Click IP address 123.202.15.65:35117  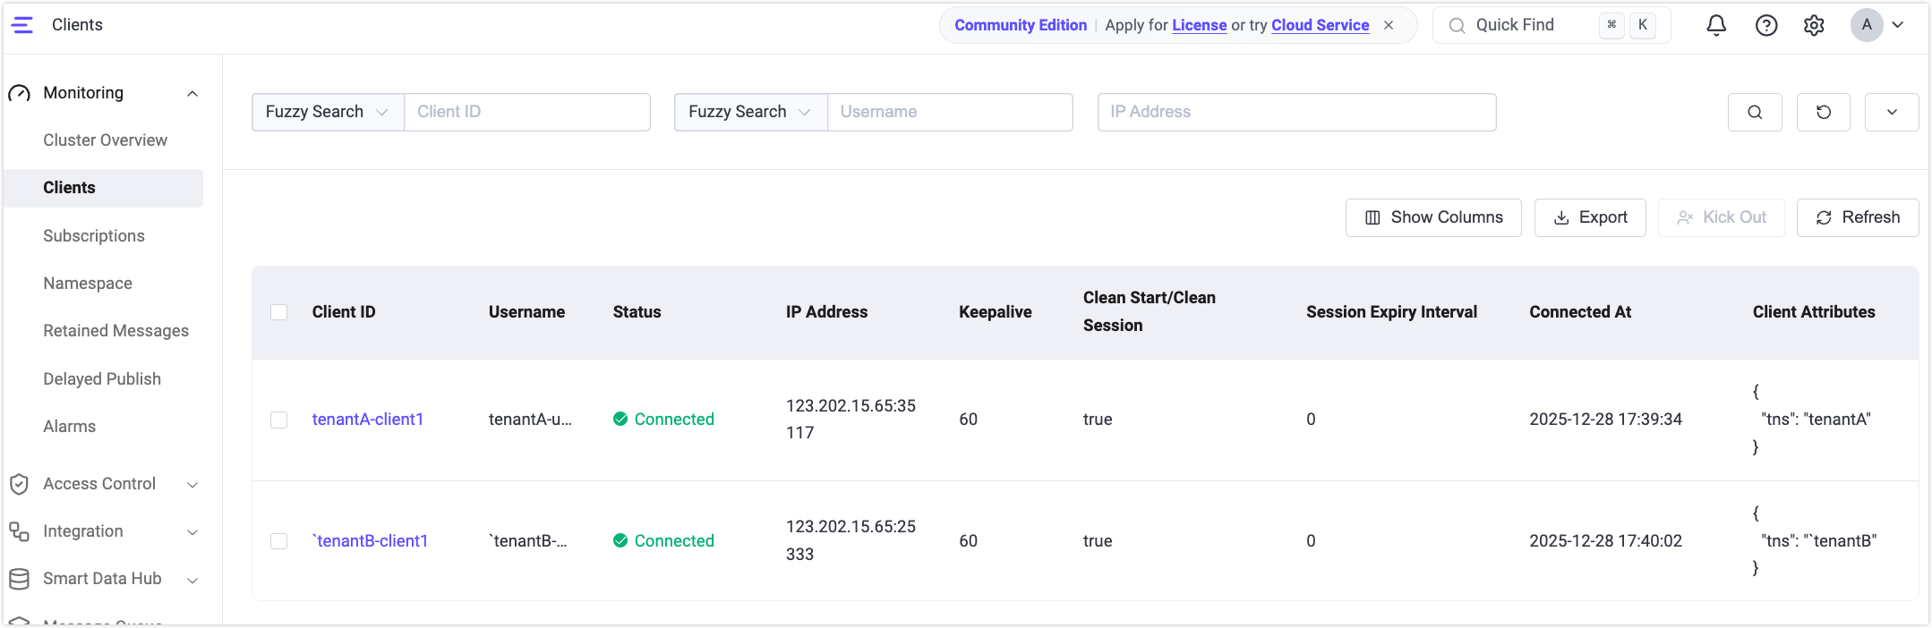pyautogui.click(x=851, y=420)
